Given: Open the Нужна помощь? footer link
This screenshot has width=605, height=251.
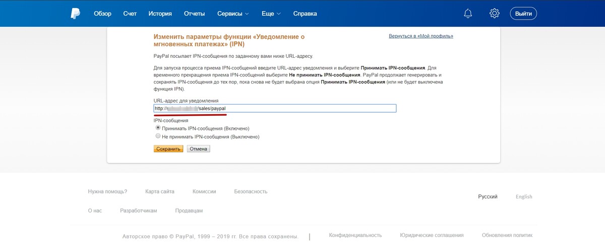Looking at the screenshot, I should [107, 192].
